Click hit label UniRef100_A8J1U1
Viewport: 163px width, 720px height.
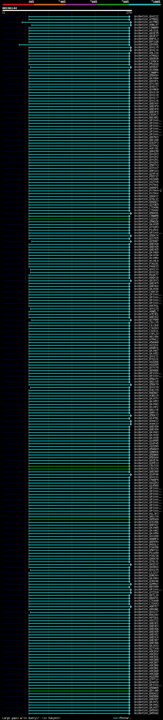click(146, 30)
